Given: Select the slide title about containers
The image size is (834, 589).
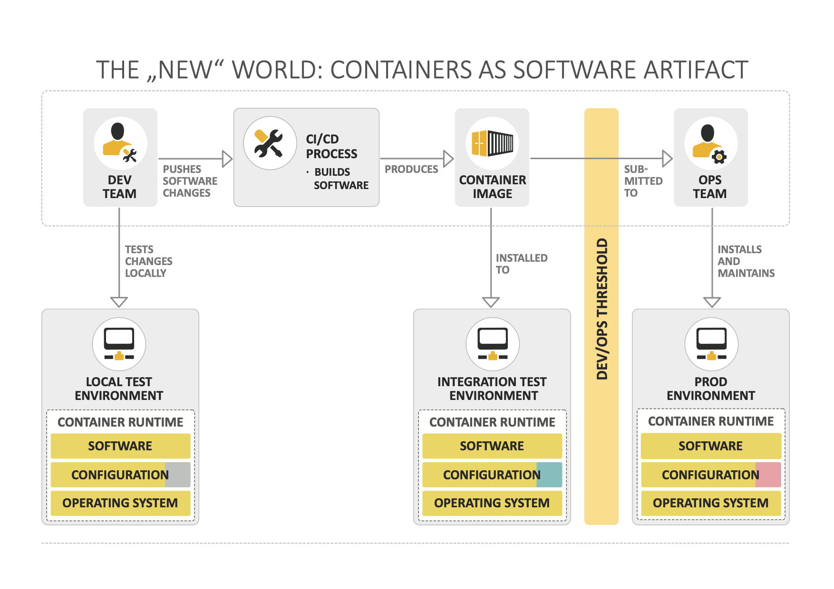Looking at the screenshot, I should point(422,70).
